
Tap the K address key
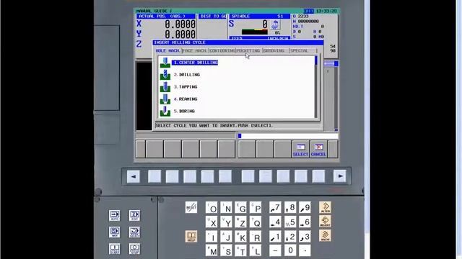(241, 237)
